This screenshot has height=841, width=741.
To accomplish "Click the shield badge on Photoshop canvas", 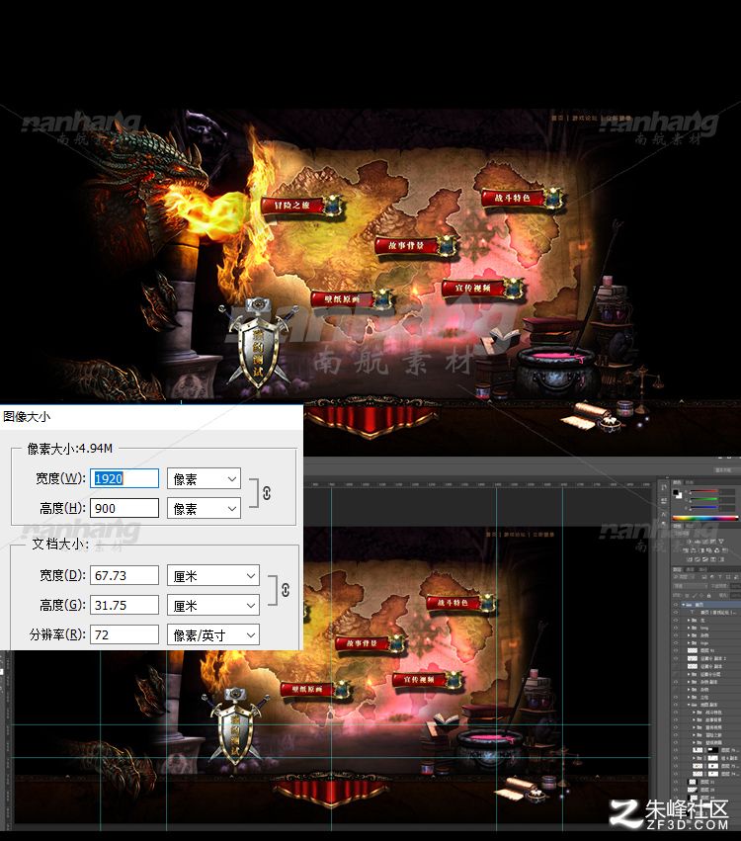I will pos(234,725).
